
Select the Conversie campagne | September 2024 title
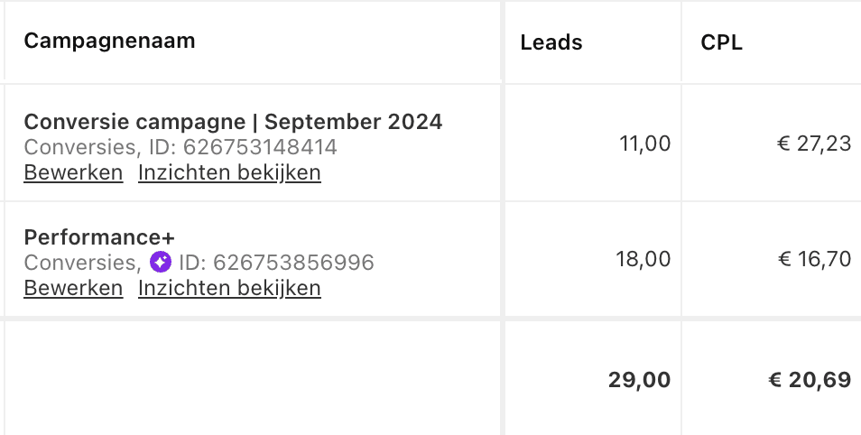pyautogui.click(x=233, y=122)
